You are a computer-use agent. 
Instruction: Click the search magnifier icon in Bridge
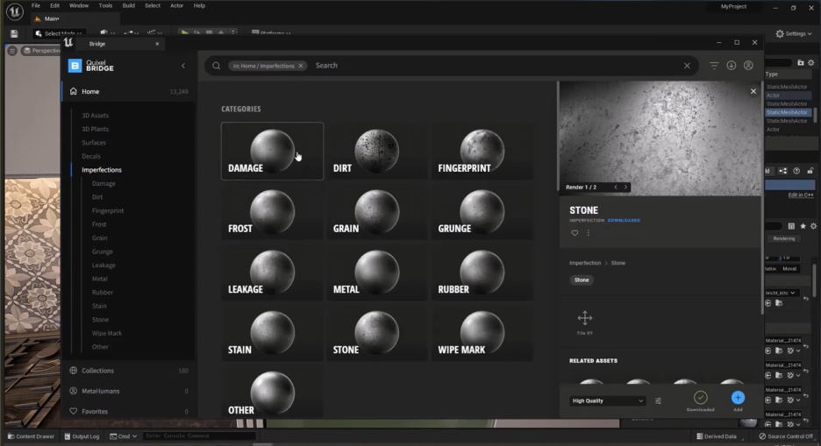tap(217, 66)
